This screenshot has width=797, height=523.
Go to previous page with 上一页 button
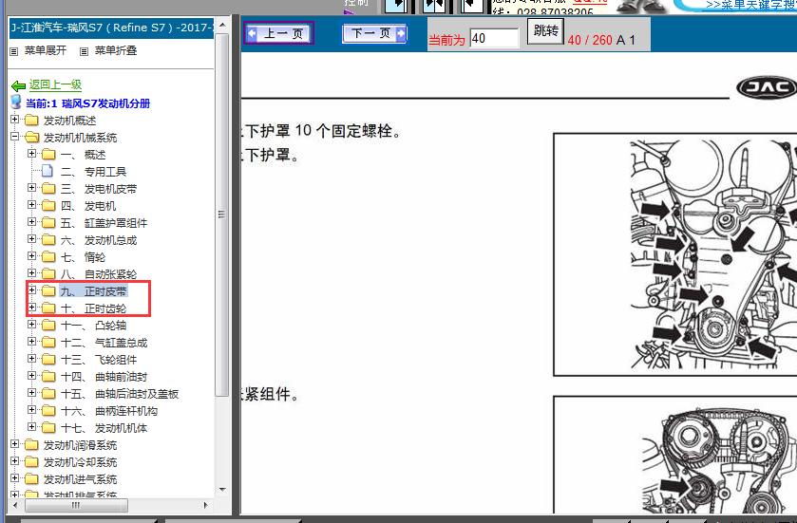click(x=278, y=33)
